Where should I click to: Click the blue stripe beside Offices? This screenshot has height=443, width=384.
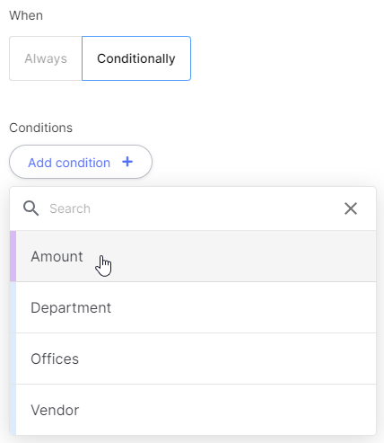coord(13,359)
